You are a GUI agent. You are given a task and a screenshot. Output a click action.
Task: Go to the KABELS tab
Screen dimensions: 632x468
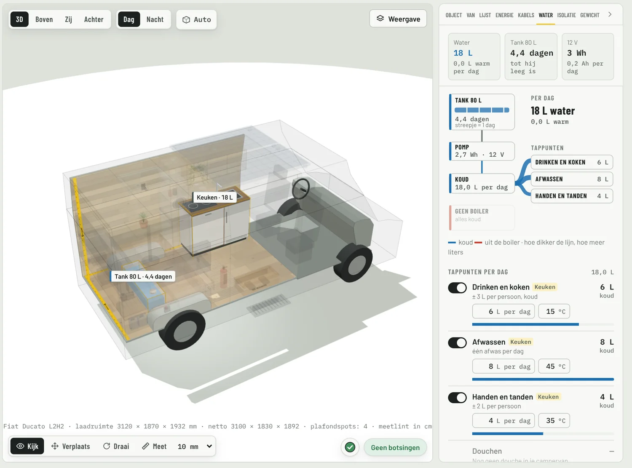click(526, 15)
